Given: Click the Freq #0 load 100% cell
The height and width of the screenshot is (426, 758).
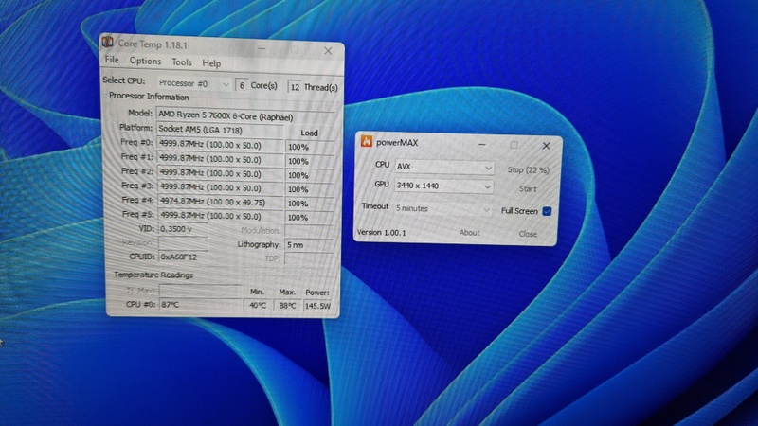Looking at the screenshot, I should tap(309, 147).
